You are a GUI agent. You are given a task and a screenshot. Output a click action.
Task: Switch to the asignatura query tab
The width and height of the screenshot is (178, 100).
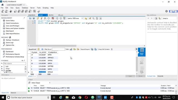32,15
